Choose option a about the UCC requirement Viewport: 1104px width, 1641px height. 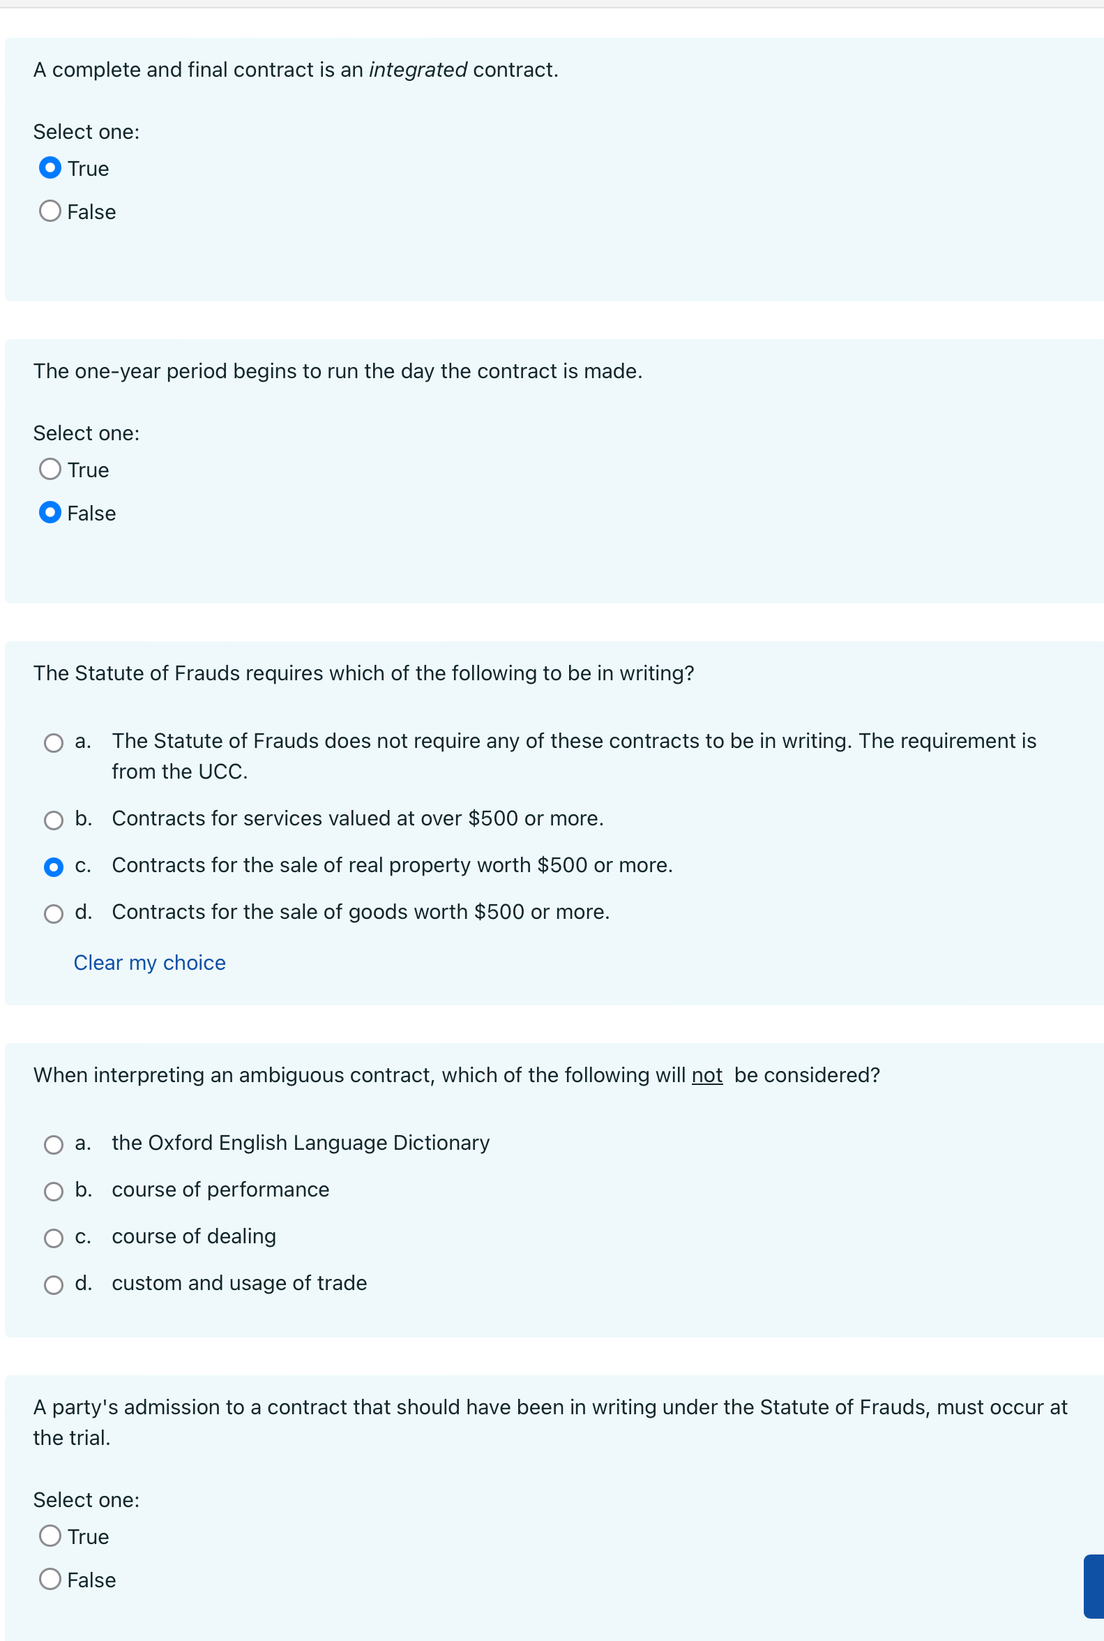click(x=54, y=742)
